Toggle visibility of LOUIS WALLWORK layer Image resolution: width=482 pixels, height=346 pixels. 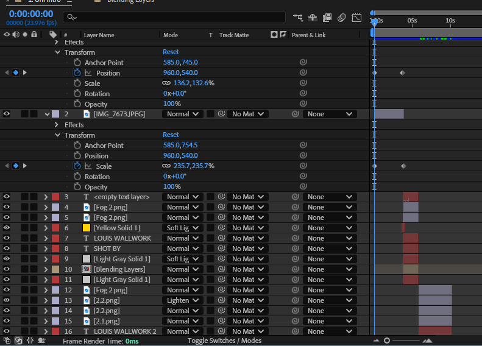pyautogui.click(x=7, y=238)
